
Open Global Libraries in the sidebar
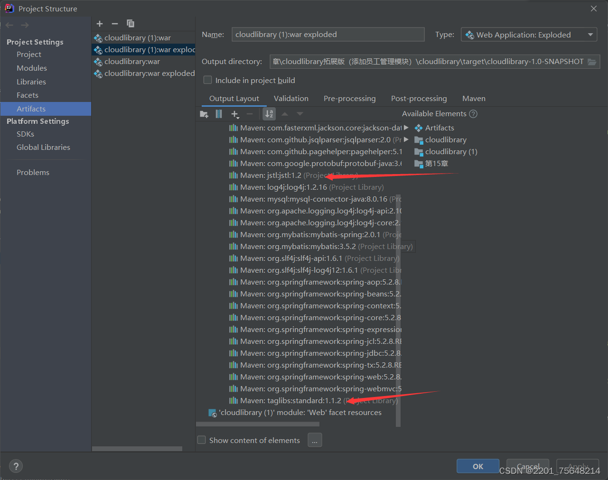pyautogui.click(x=43, y=148)
